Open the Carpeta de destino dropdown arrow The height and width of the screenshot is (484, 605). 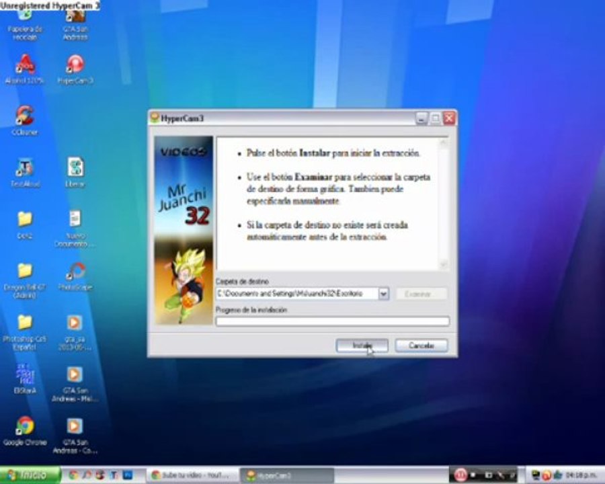383,294
